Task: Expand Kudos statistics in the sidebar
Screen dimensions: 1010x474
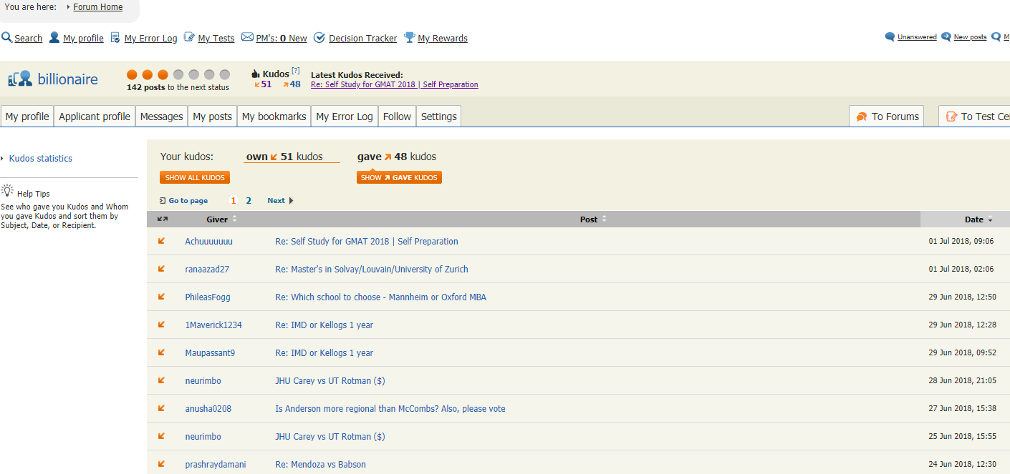Action: tap(40, 159)
